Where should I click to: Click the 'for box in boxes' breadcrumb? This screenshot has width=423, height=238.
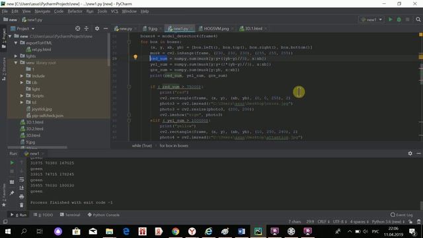click(x=174, y=145)
